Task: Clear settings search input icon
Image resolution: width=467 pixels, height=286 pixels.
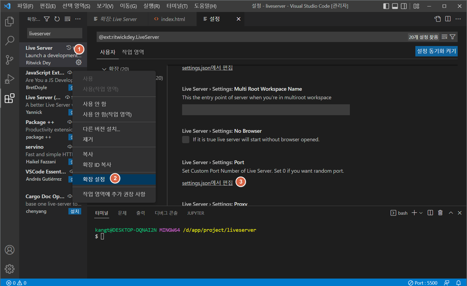Action: coord(444,37)
